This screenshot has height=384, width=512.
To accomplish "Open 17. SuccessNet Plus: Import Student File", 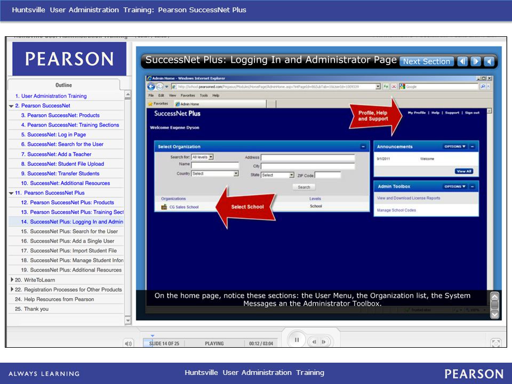I will pos(69,251).
